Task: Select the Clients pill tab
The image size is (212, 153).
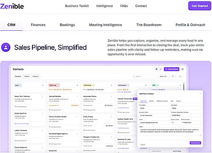Action: click(x=27, y=76)
